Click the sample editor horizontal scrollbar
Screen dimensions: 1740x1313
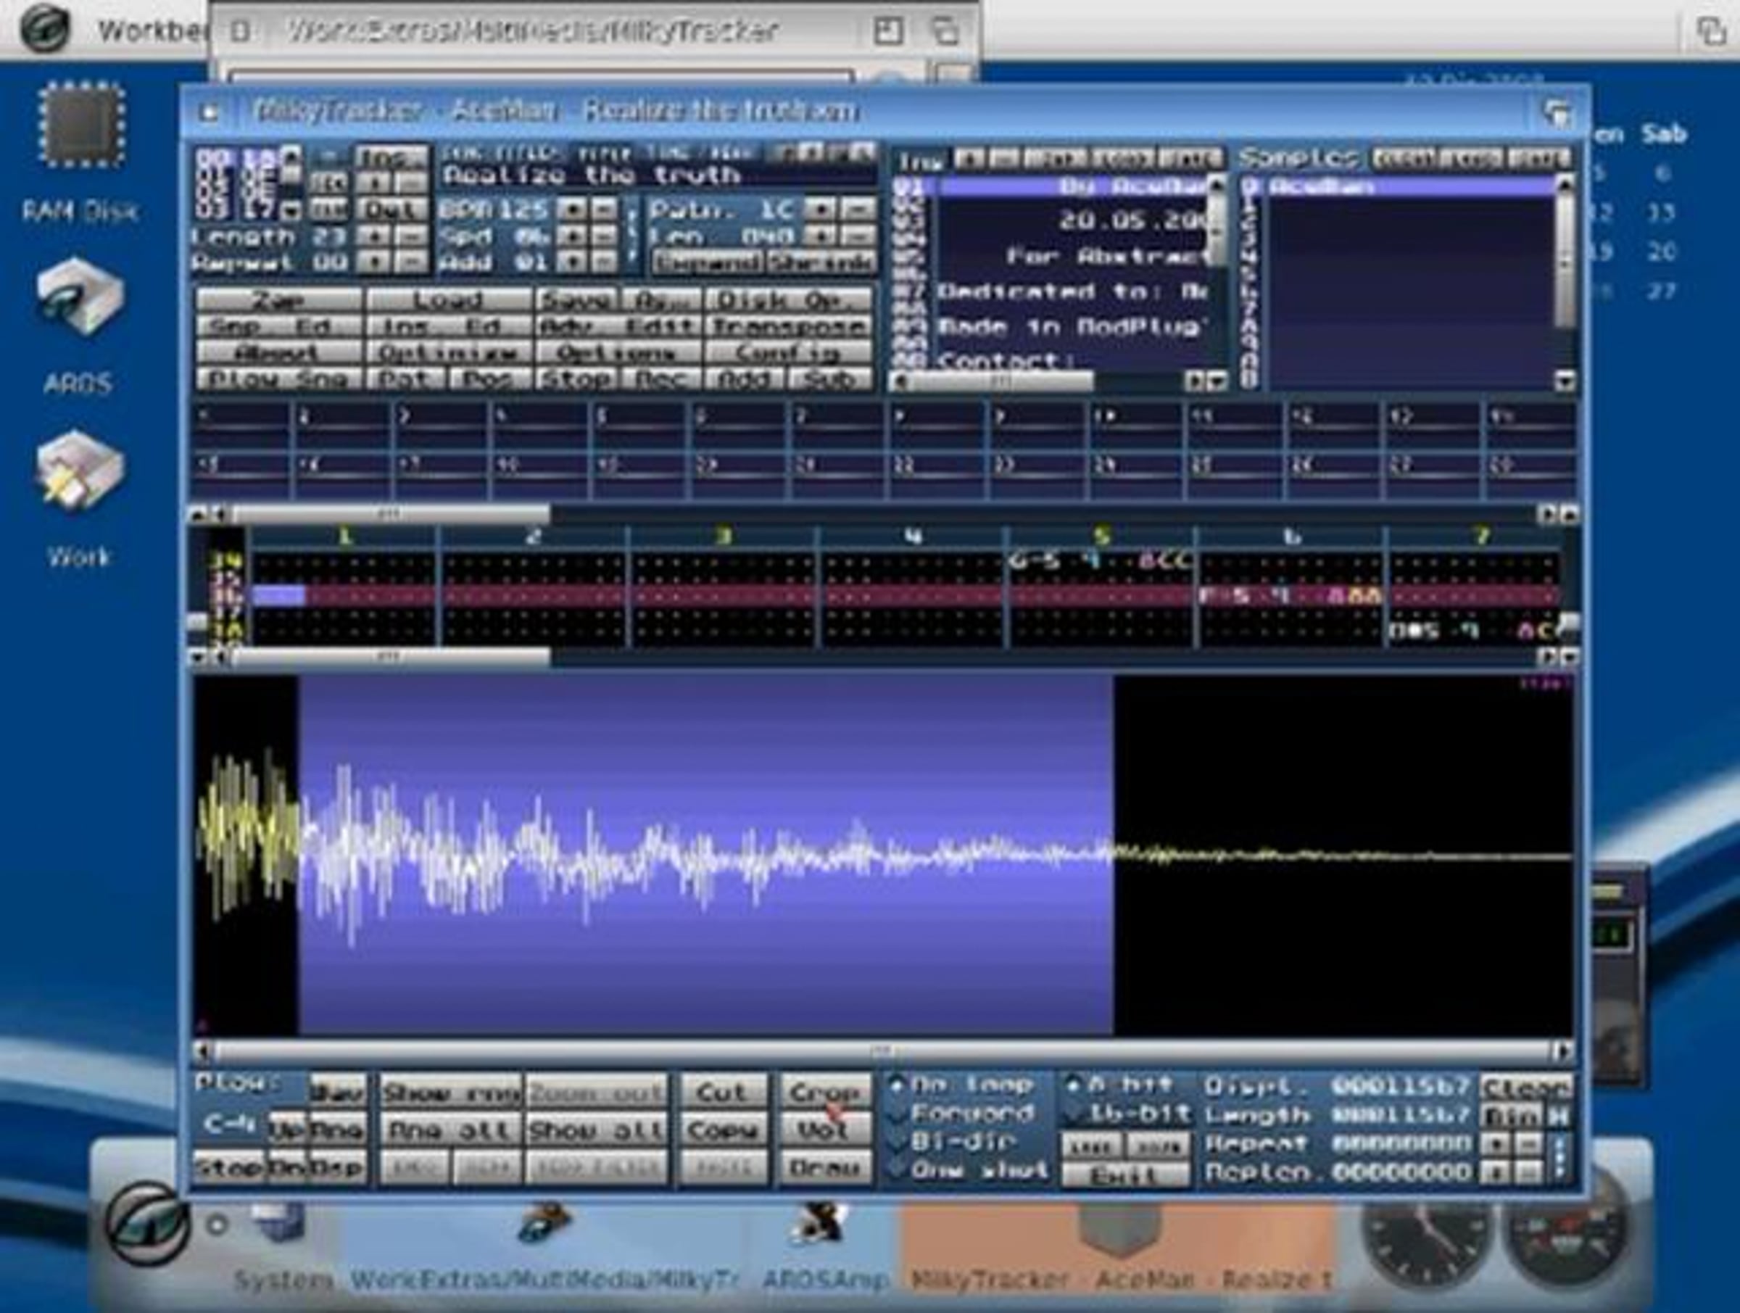(882, 1051)
